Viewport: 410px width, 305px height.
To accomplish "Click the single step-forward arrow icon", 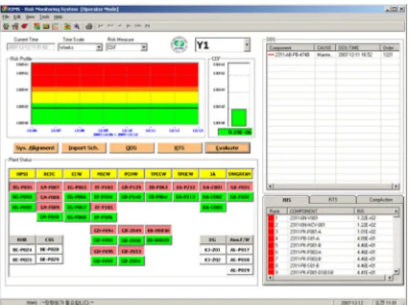I will [128, 25].
